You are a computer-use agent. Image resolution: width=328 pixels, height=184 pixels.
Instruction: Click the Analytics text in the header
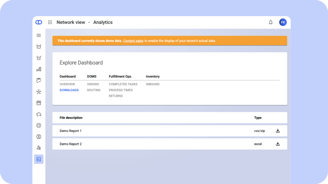coord(103,22)
